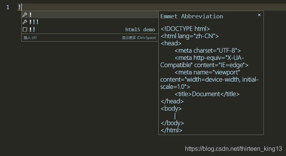
Task: Click the '<meta charset="UTF-8">' preview line
Action: [207, 50]
